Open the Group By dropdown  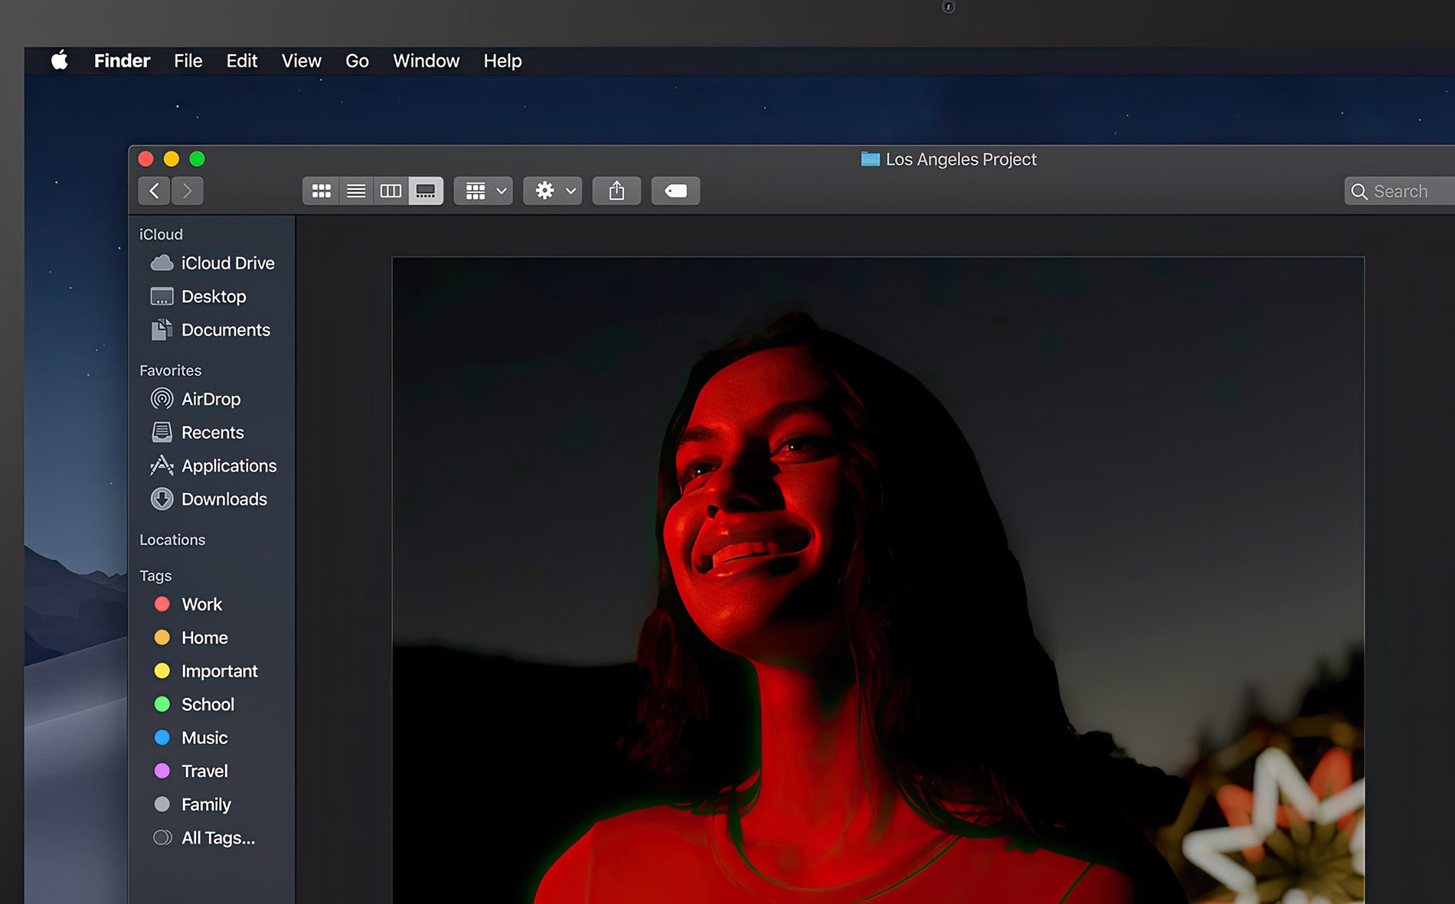click(482, 191)
